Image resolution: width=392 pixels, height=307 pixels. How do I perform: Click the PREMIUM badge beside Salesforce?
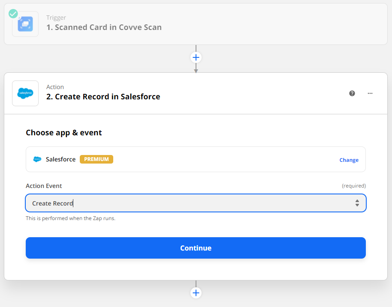[96, 159]
